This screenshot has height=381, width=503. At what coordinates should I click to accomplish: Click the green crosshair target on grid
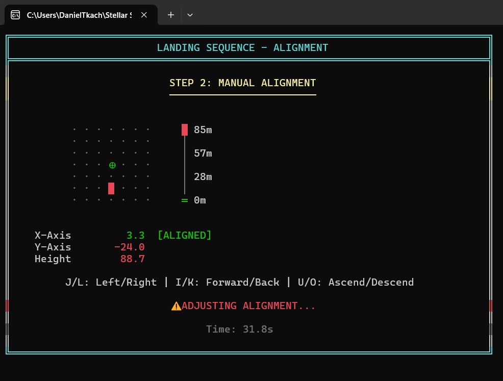click(112, 165)
